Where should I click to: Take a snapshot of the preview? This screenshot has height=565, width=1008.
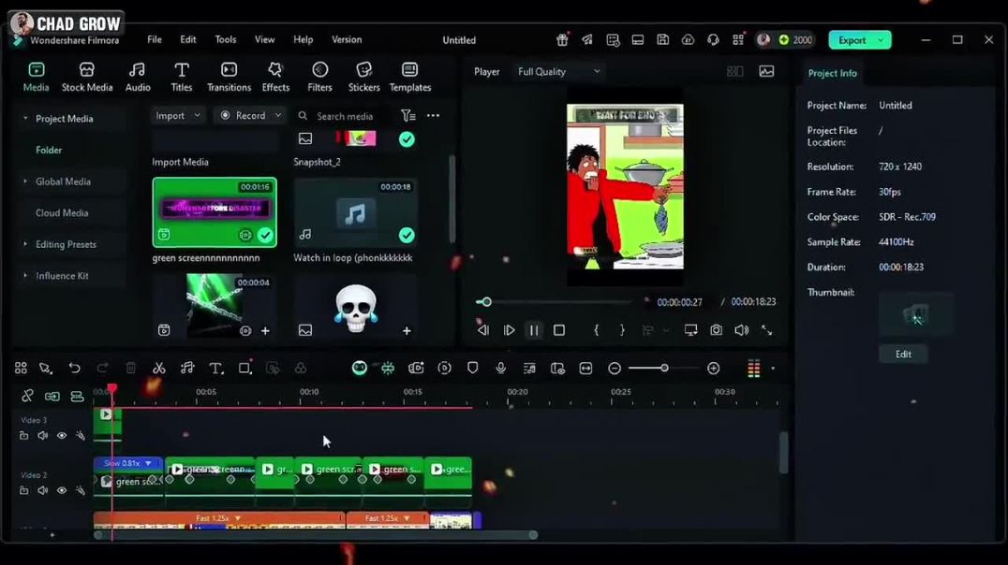[716, 330]
